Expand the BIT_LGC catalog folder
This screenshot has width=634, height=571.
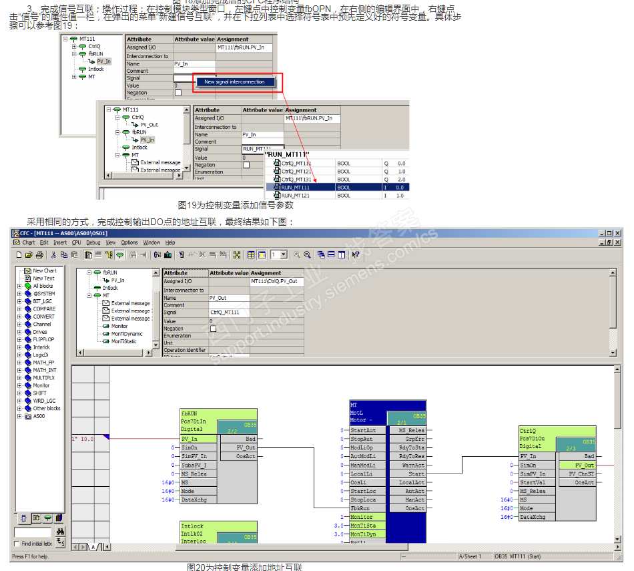[x=19, y=301]
